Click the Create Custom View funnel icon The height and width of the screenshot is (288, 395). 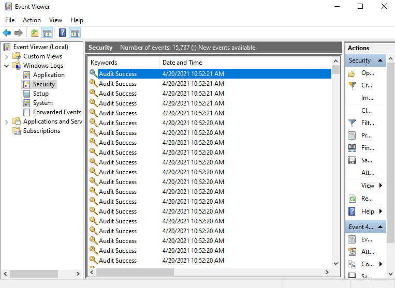tap(352, 85)
